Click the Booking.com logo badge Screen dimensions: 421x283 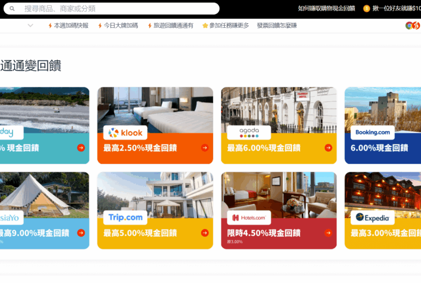pyautogui.click(x=373, y=132)
